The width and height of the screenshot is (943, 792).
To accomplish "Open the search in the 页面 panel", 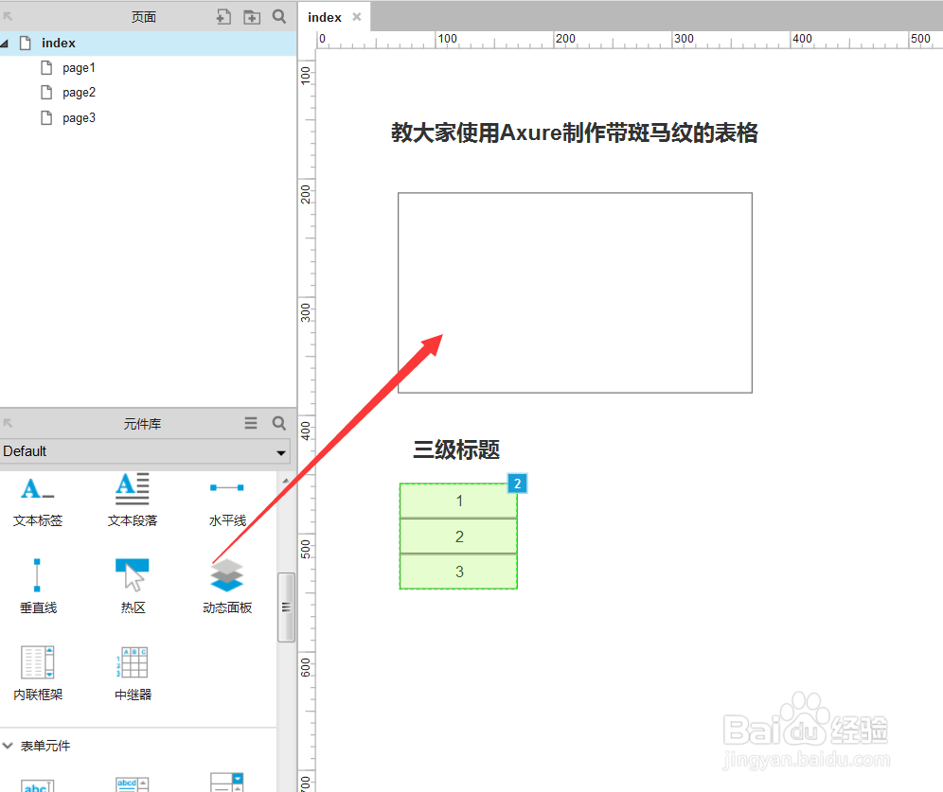I will (x=278, y=16).
